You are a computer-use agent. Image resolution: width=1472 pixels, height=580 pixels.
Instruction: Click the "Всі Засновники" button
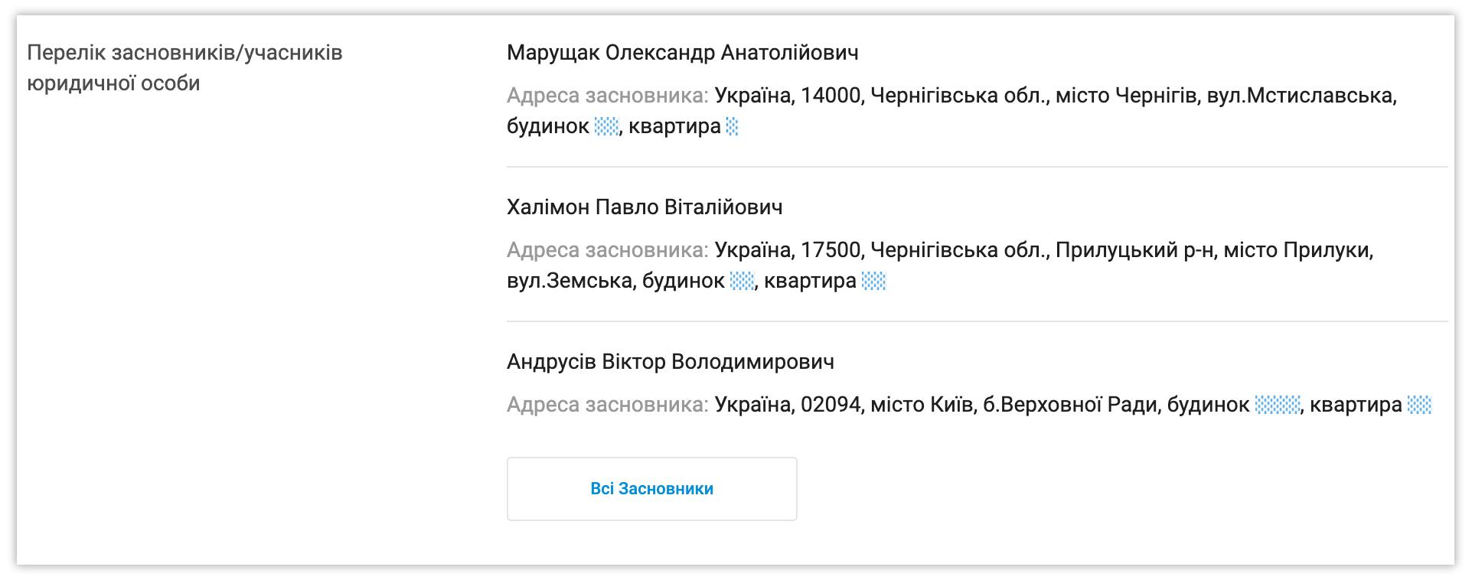pyautogui.click(x=651, y=489)
